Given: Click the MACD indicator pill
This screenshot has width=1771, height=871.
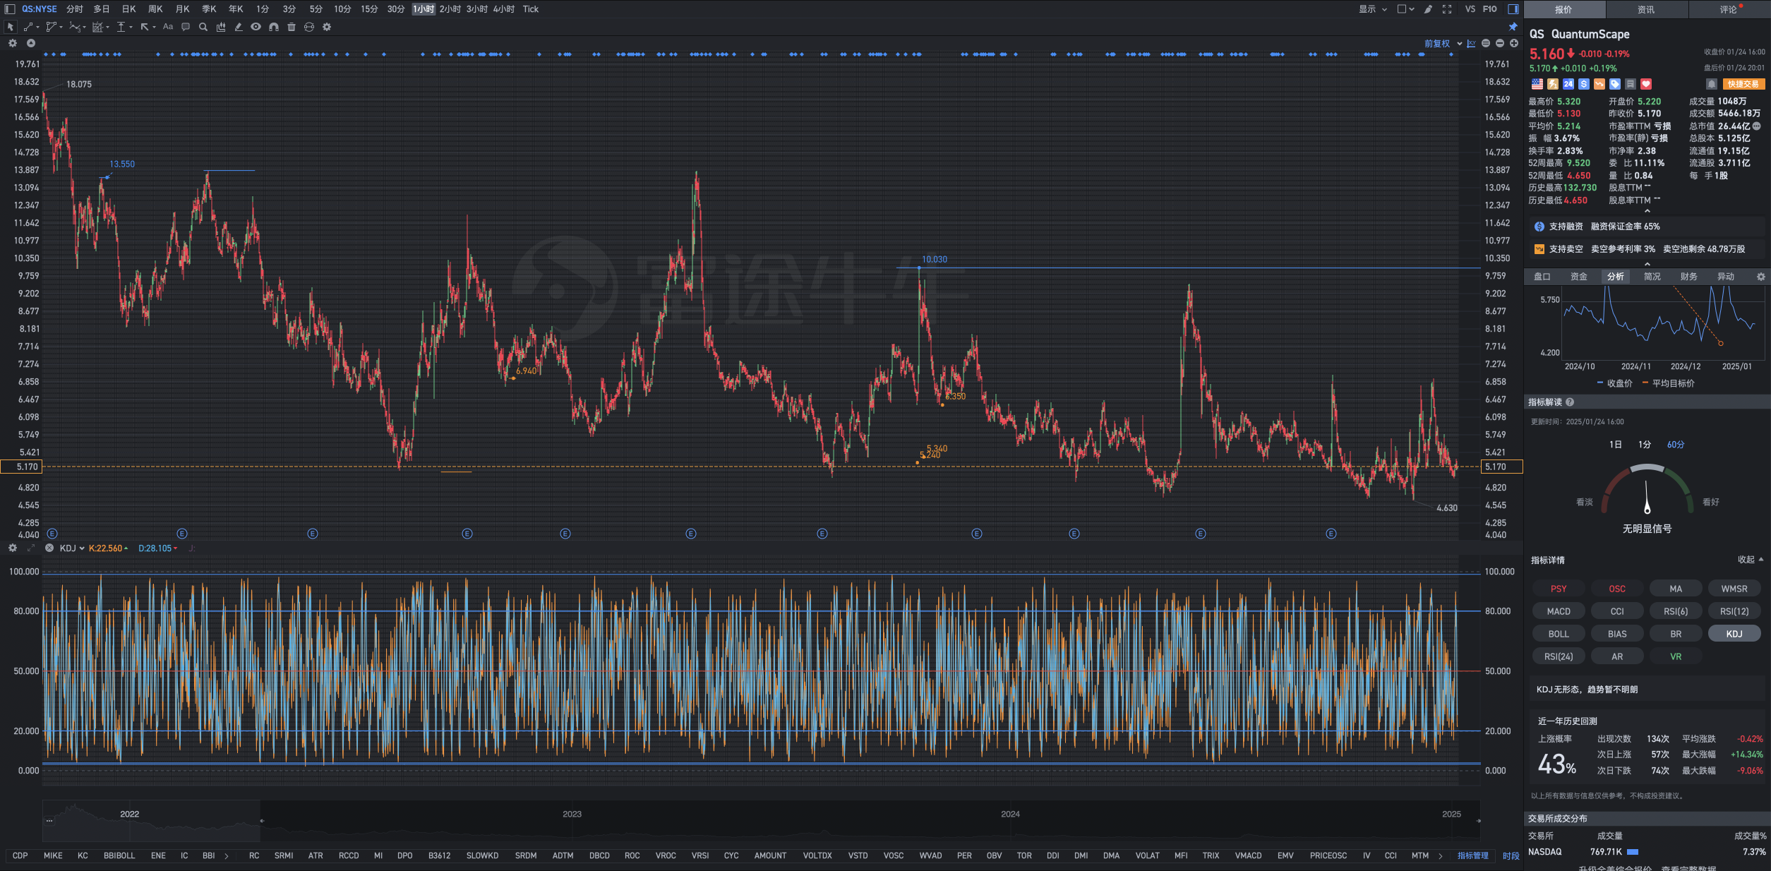Looking at the screenshot, I should tap(1559, 611).
